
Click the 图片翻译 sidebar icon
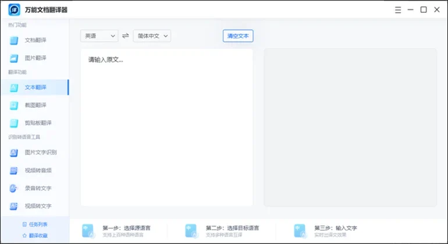(14, 58)
